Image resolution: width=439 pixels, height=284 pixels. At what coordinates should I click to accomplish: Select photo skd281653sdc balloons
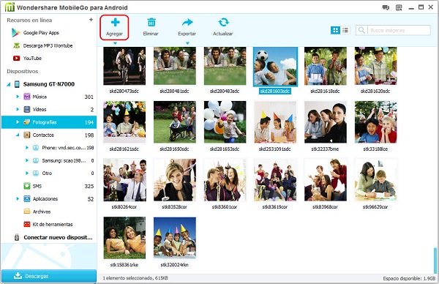(225, 122)
